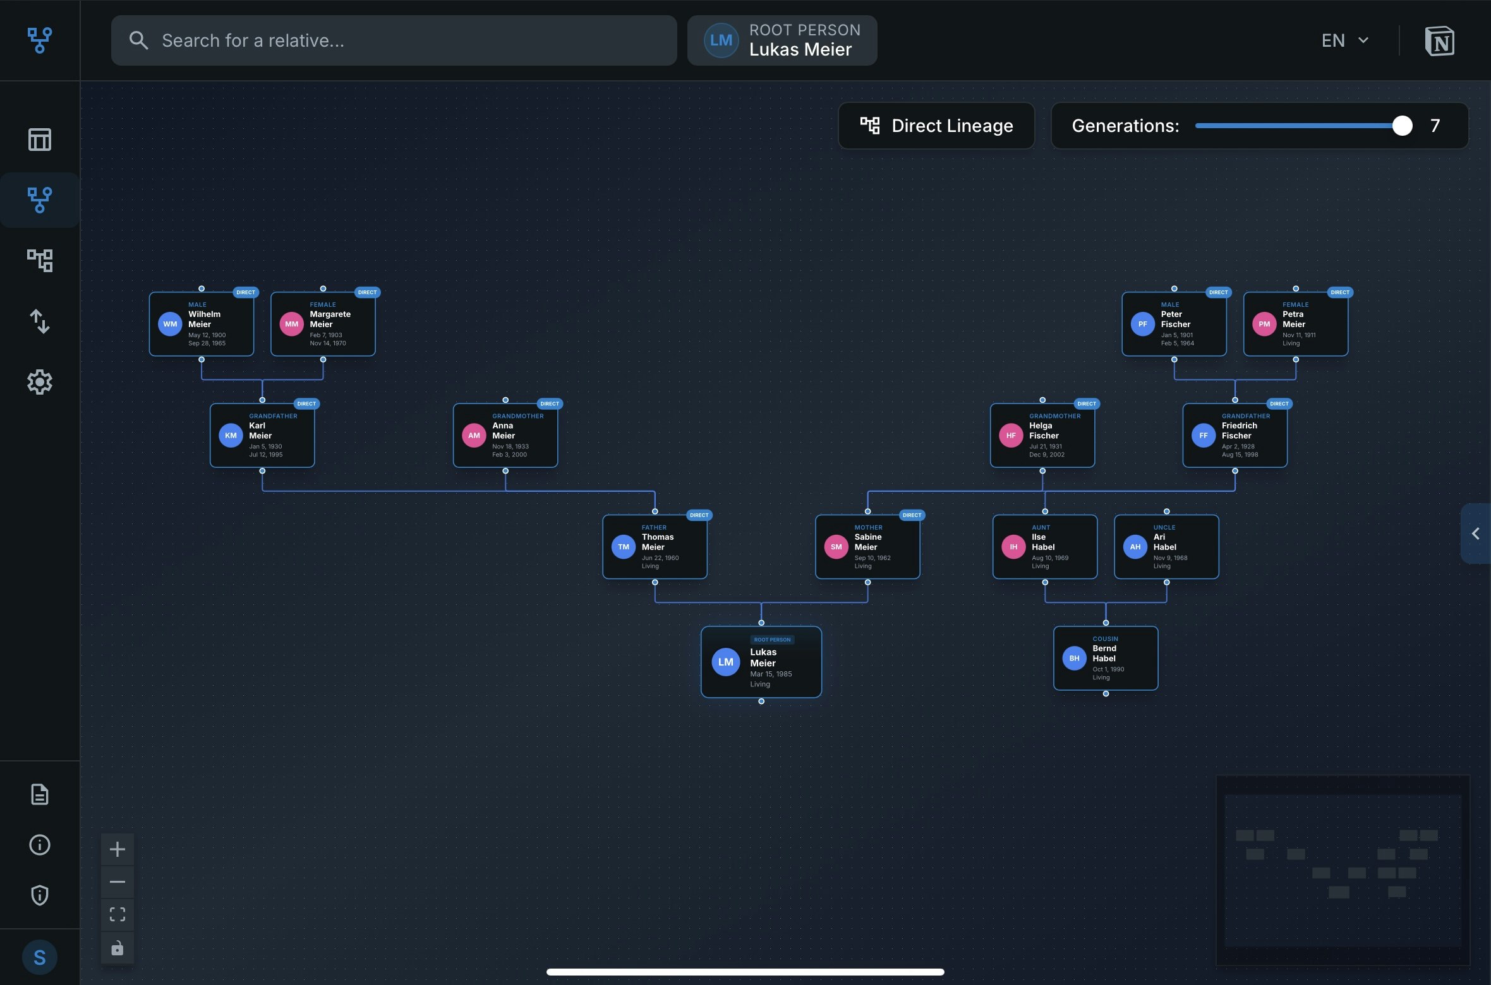Expand the collapsed right side panel chevron
This screenshot has width=1491, height=985.
(x=1476, y=534)
